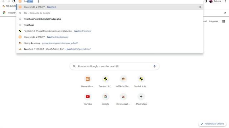Click the 'Personalizar Chrome' button

pos(212,124)
